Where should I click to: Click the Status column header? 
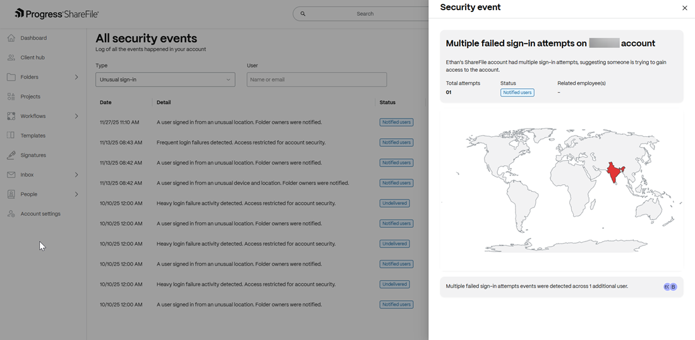tap(387, 102)
